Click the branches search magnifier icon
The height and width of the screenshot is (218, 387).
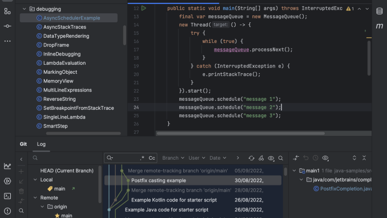coord(21,211)
